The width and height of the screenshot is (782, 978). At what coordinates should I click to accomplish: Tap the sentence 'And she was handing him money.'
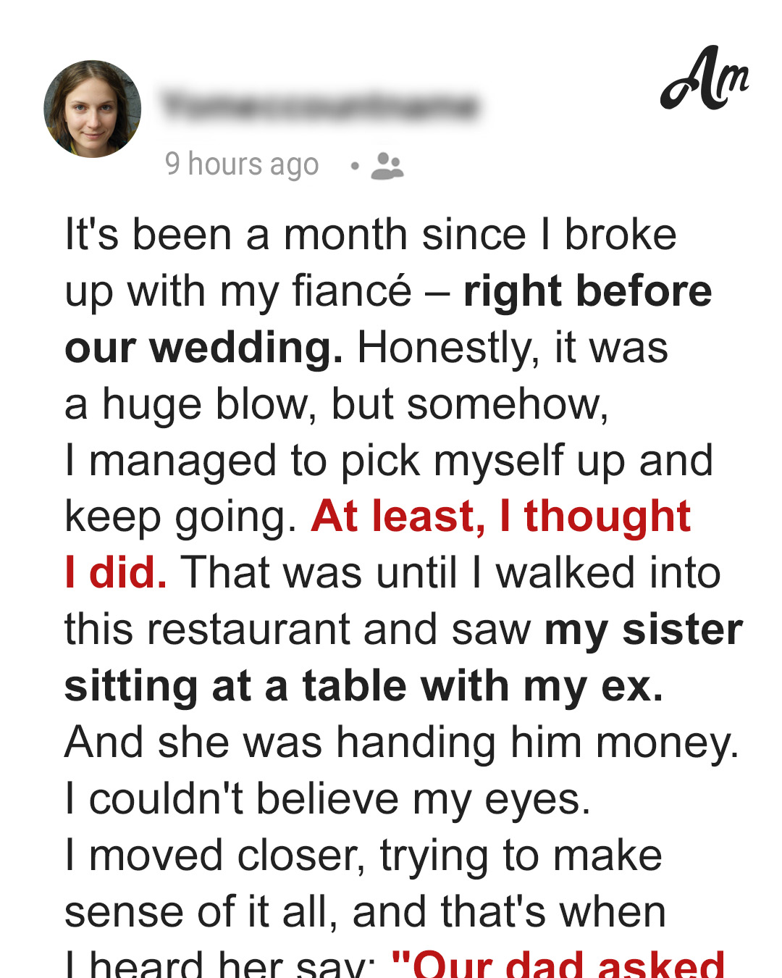pos(402,743)
